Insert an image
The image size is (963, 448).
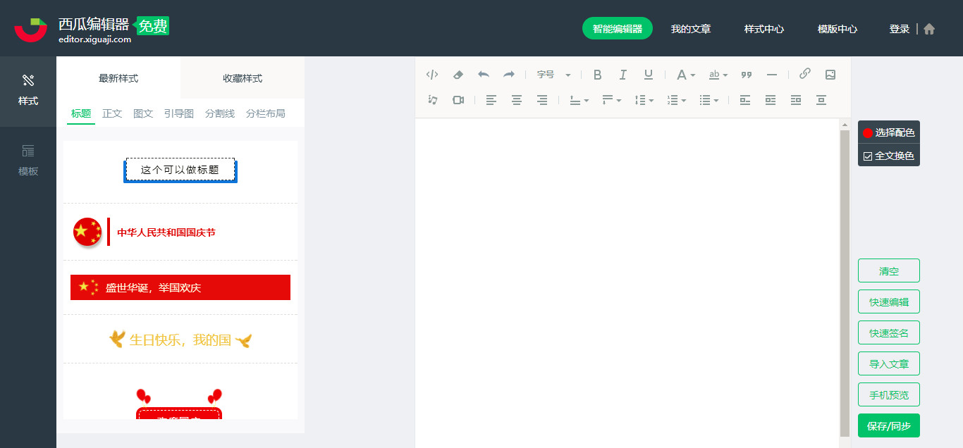pos(830,75)
